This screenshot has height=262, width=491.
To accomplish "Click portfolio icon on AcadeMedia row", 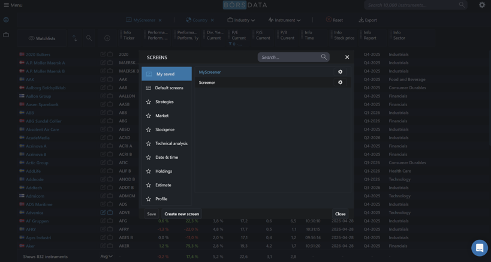I will point(110,138).
